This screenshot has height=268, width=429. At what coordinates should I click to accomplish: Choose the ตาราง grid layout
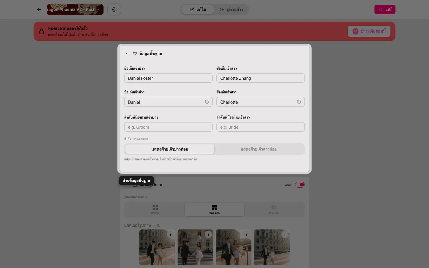[155, 210]
